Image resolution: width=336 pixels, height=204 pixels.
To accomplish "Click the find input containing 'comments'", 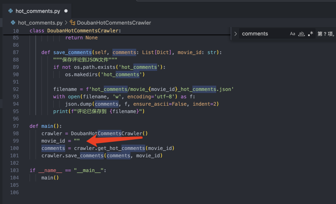I will (x=263, y=34).
